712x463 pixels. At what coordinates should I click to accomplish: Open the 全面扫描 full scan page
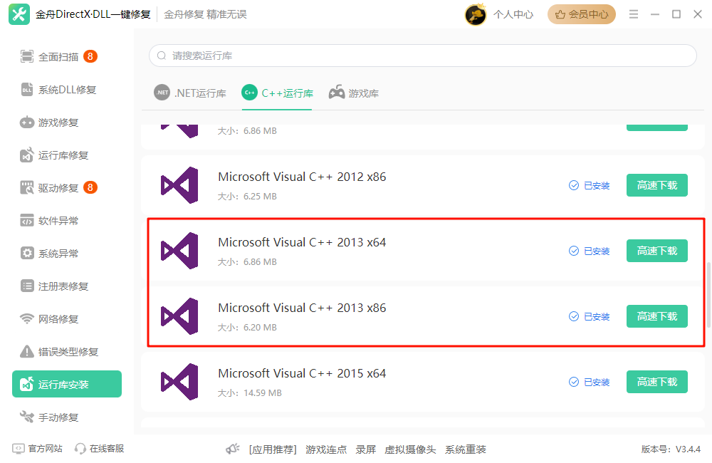[x=58, y=57]
